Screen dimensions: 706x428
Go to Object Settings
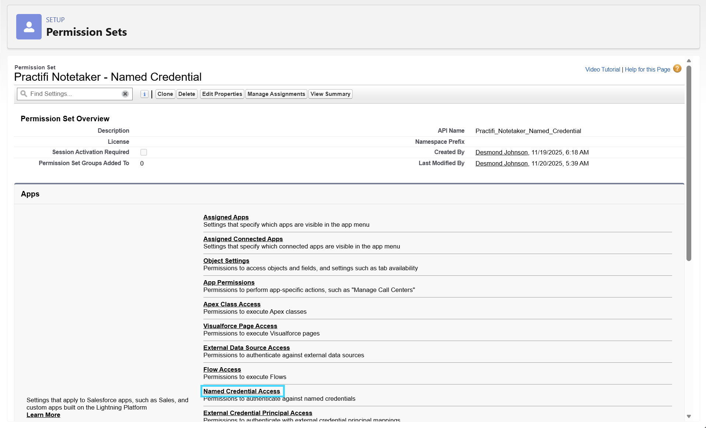click(x=226, y=261)
